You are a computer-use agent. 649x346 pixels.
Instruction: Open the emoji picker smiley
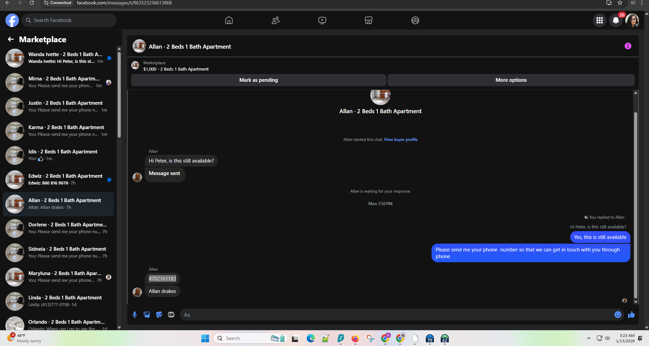pos(618,315)
